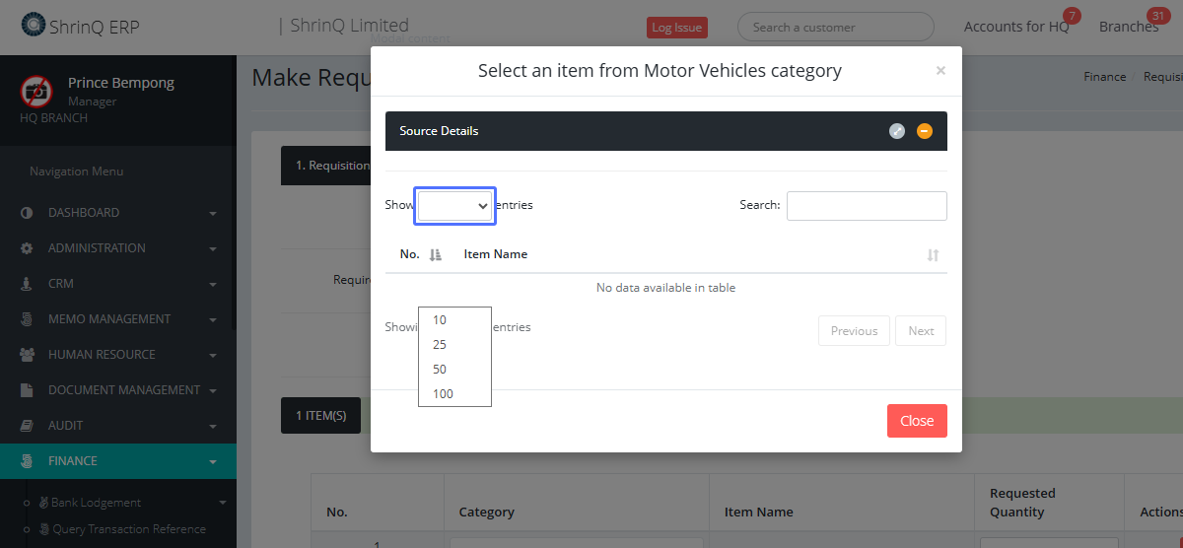Viewport: 1183px width, 548px height.
Task: Sort by Item Name column arrows
Action: (x=933, y=254)
